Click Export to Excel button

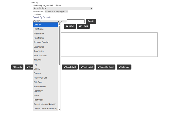click(105, 67)
